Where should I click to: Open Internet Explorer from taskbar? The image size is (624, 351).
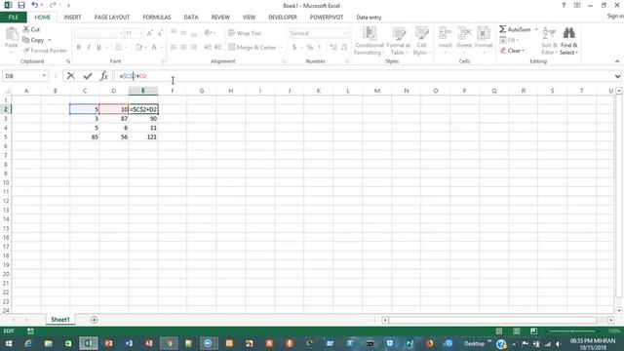(28, 343)
